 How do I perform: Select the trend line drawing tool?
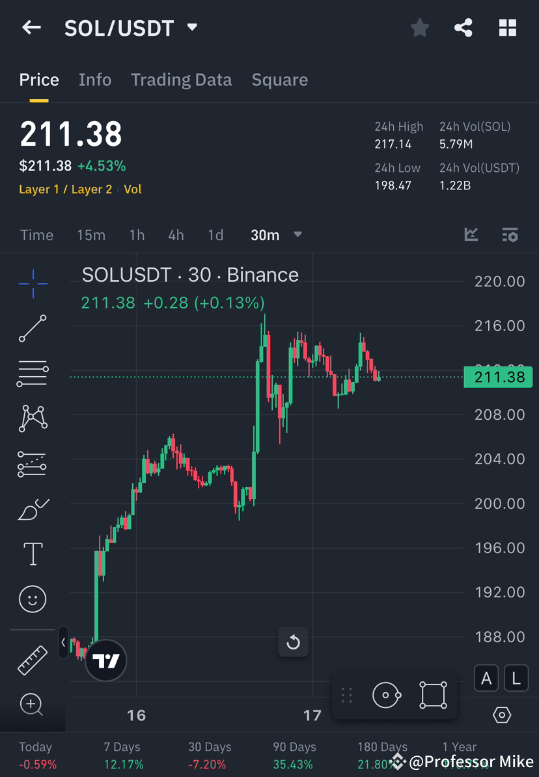[33, 329]
